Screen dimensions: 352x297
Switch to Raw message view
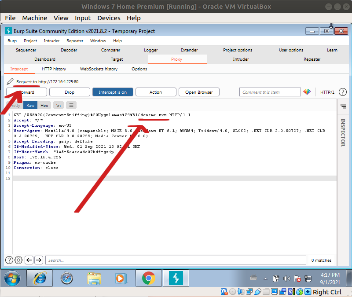tap(30, 105)
